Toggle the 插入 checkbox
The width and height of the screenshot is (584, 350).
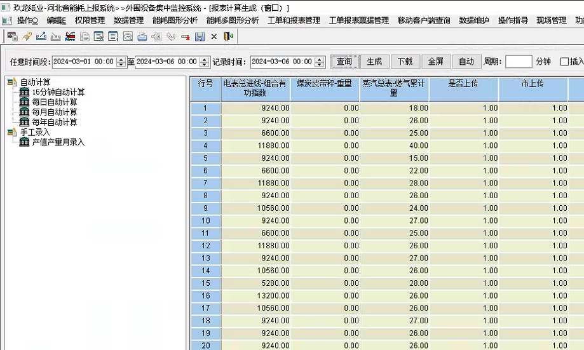(x=564, y=62)
